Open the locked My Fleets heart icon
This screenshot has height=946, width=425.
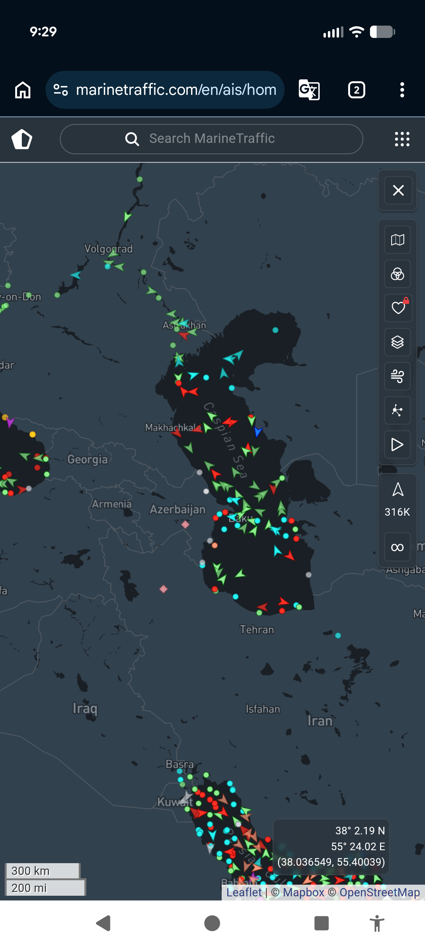point(398,308)
